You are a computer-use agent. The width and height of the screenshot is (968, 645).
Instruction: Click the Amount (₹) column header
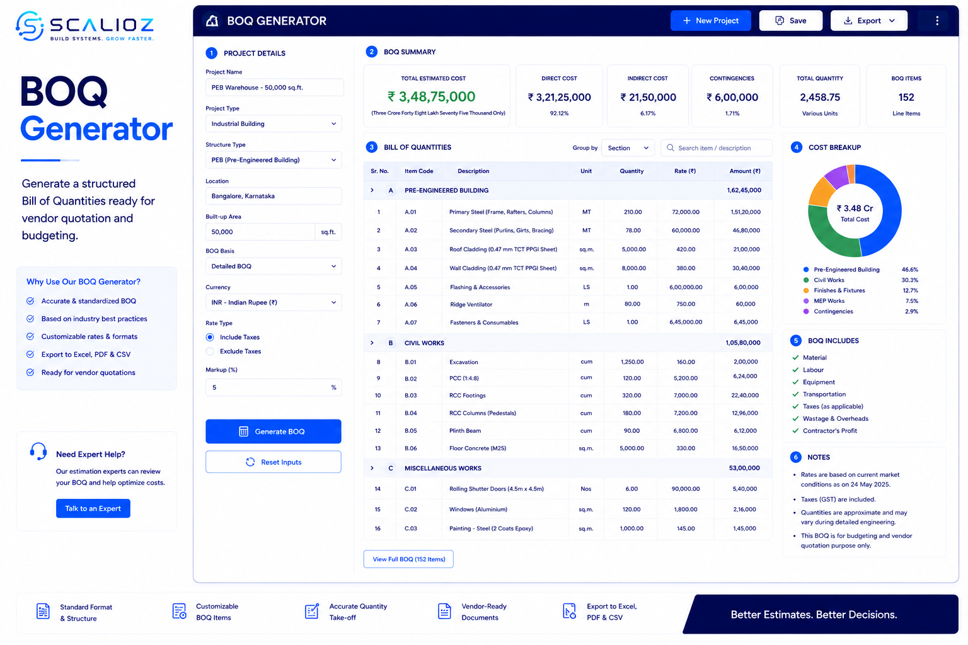coord(745,171)
